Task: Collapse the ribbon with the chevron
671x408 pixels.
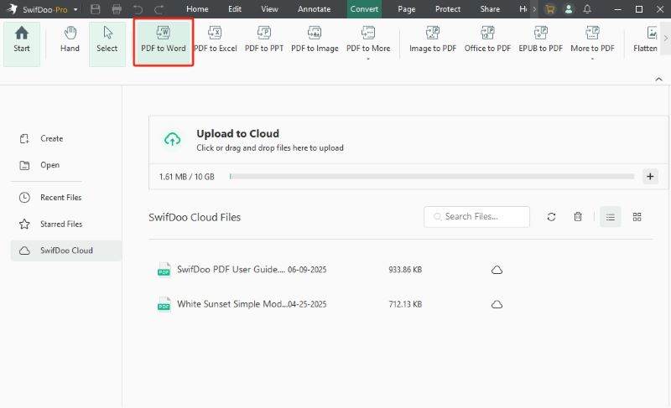Action: pos(659,79)
